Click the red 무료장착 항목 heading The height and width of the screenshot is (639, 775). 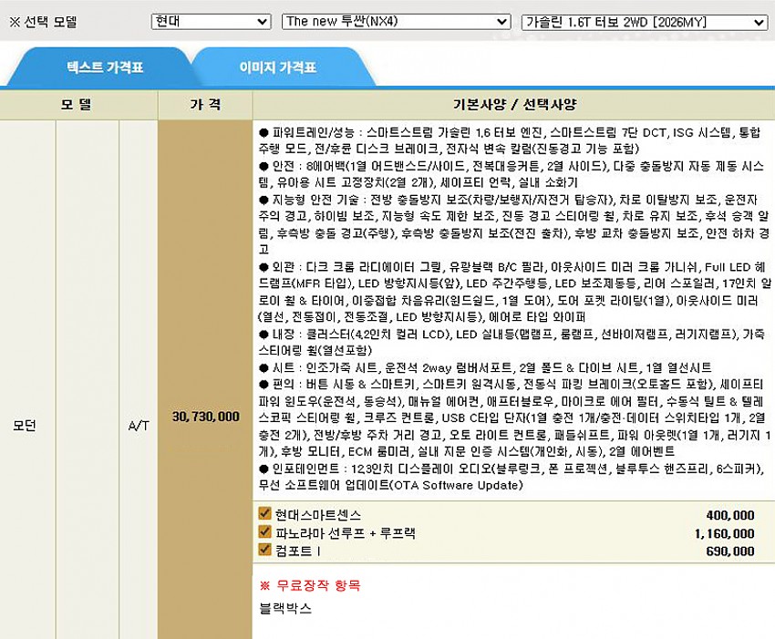pyautogui.click(x=310, y=585)
